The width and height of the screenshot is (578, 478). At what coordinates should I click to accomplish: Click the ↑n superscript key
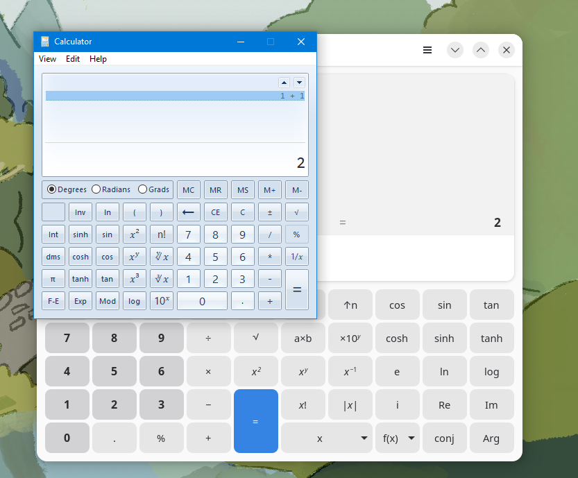tap(350, 305)
